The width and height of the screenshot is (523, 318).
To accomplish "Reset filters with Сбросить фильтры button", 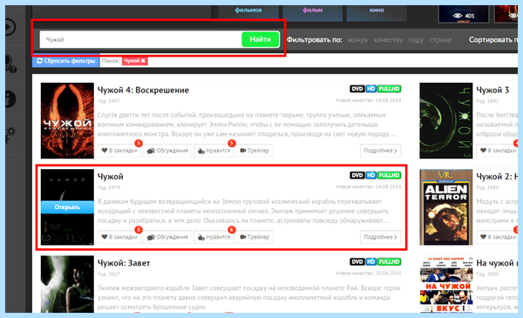I will [65, 61].
